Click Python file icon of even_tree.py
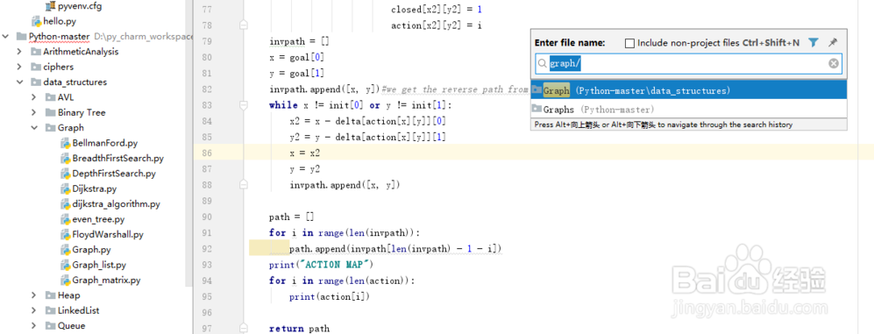This screenshot has height=334, width=874. pyautogui.click(x=65, y=219)
